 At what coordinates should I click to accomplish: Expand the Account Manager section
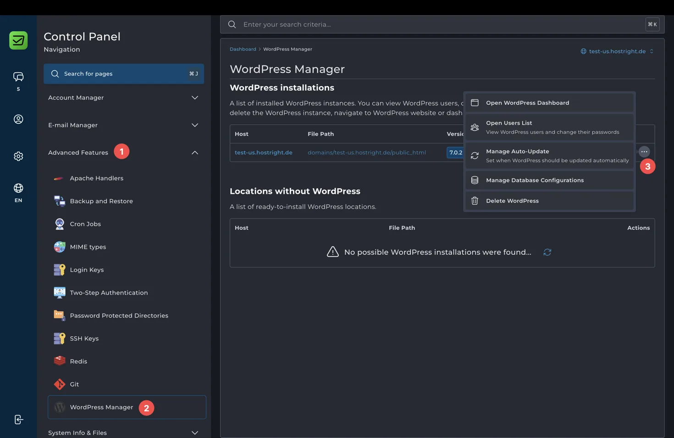pyautogui.click(x=124, y=98)
